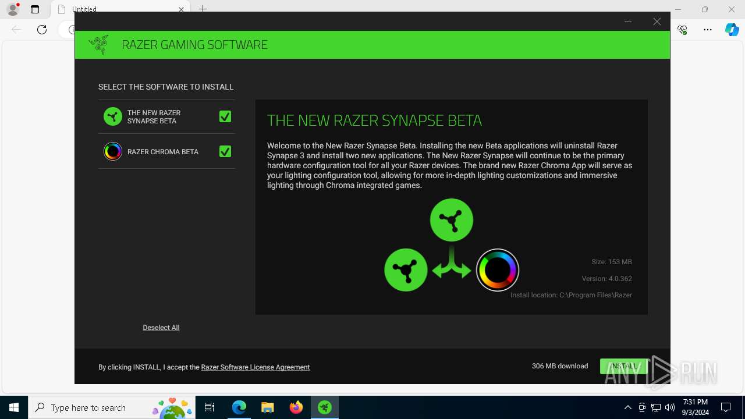Open File Explorer from the taskbar
The height and width of the screenshot is (419, 745).
[267, 407]
